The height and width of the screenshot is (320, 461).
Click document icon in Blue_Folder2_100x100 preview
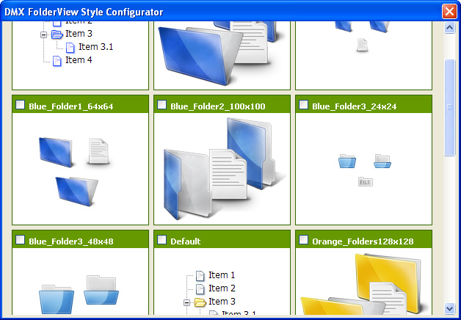229,174
